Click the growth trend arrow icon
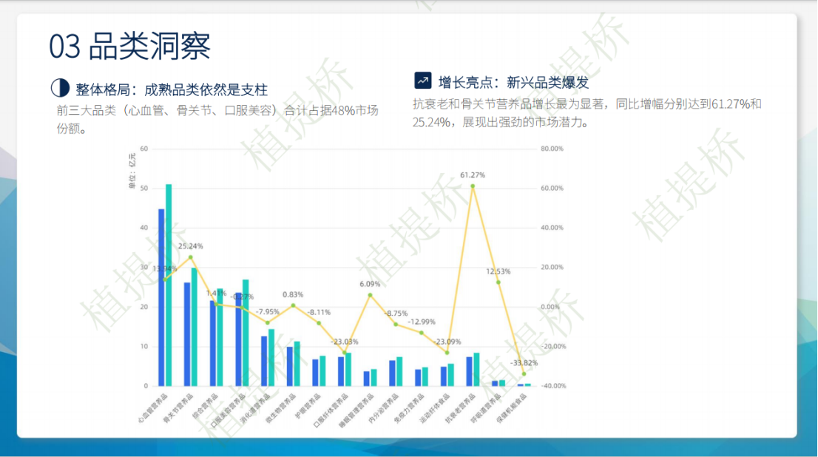818x457 pixels. click(423, 80)
